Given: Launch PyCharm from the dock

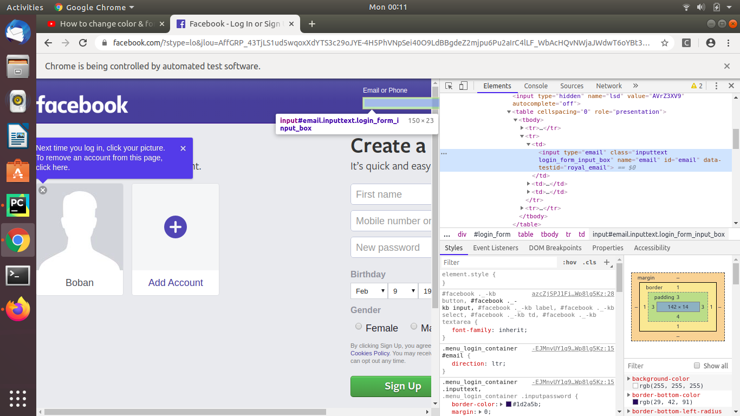Looking at the screenshot, I should pos(18,205).
